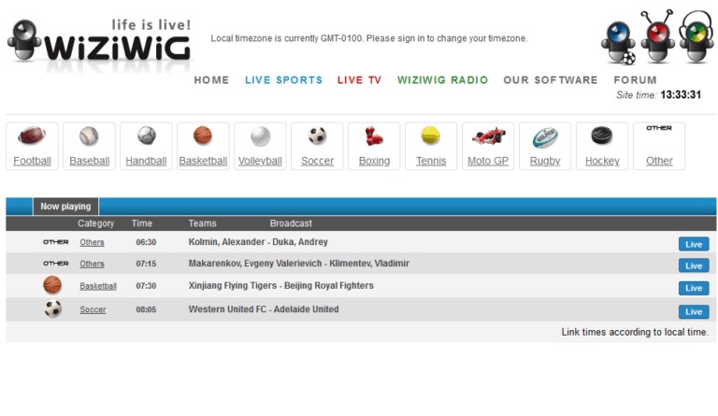Select the Soccer ball icon in the sports bar
This screenshot has height=416, width=718.
317,136
